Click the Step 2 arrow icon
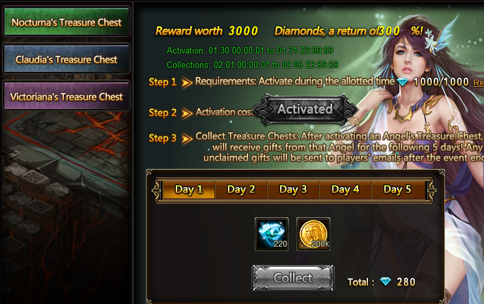The image size is (484, 304). [x=187, y=114]
